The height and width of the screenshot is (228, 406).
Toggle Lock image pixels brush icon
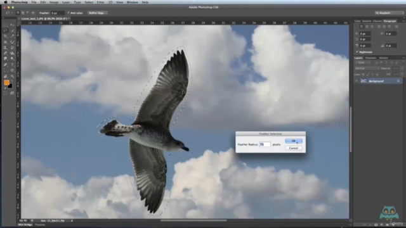368,75
